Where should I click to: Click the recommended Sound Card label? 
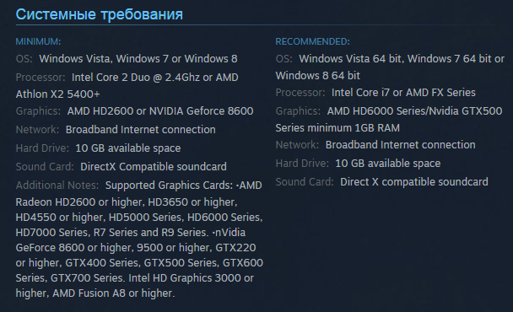[x=305, y=182]
